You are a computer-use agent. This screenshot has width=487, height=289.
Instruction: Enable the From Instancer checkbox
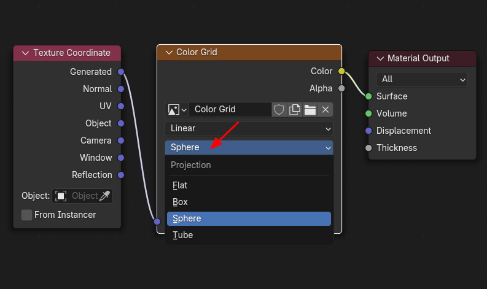(x=26, y=215)
